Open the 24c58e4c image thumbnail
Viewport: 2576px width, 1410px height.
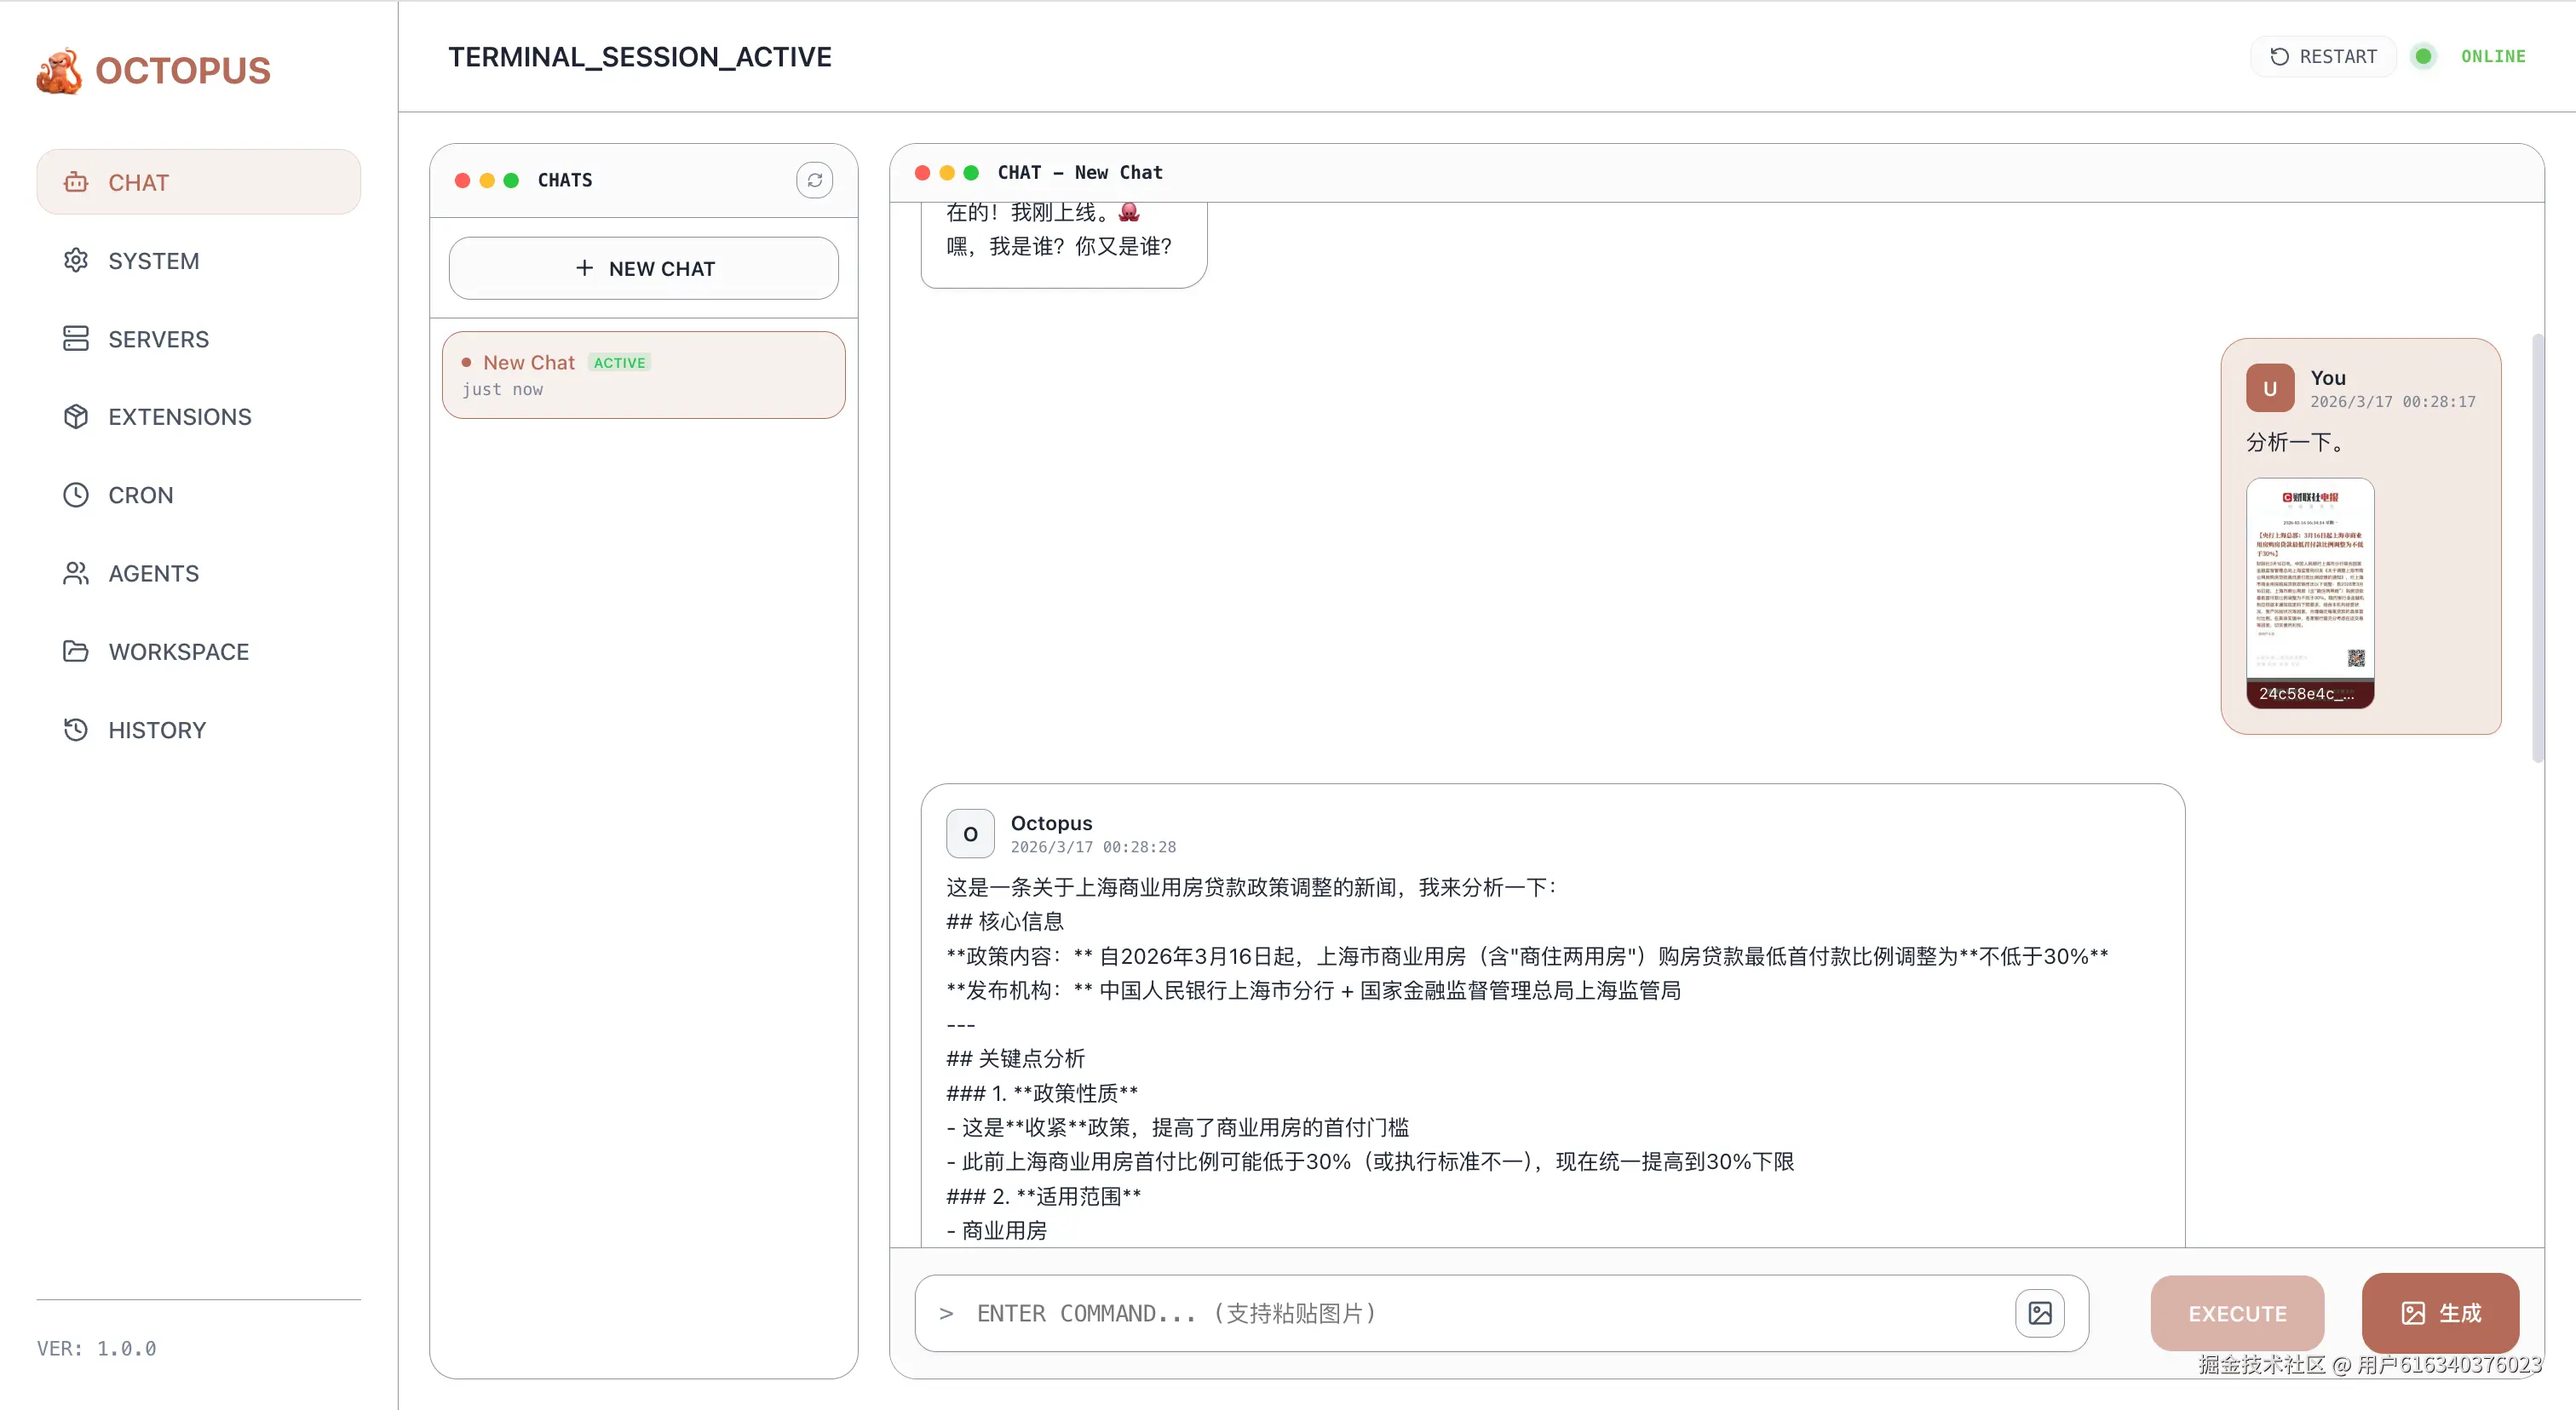click(x=2309, y=594)
